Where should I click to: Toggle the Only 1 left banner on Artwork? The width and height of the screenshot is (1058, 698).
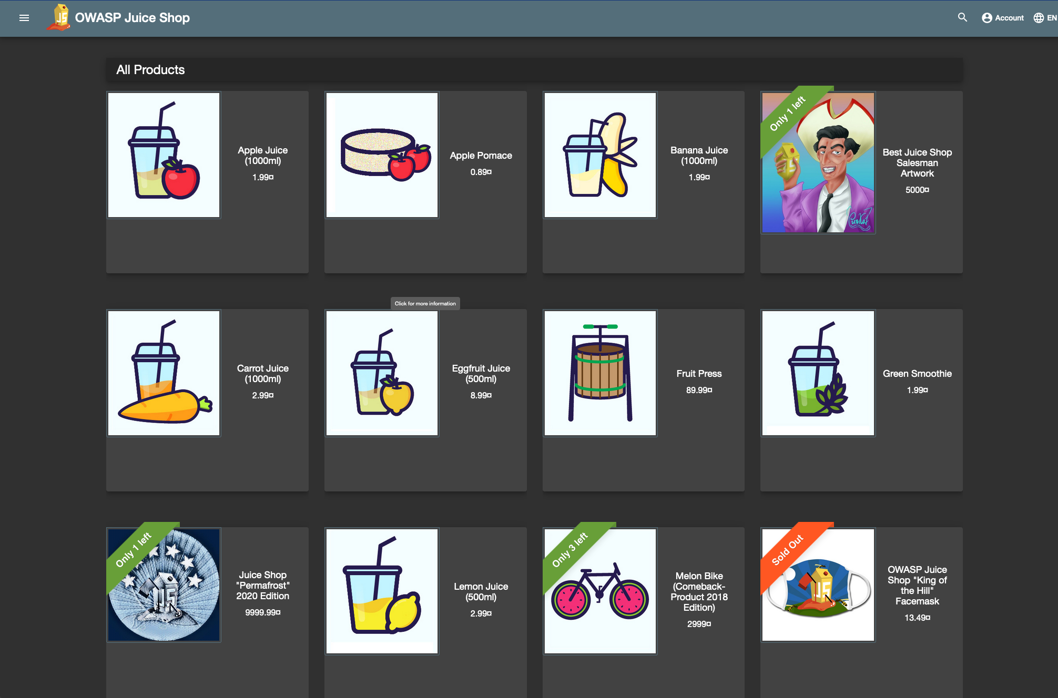[x=782, y=112]
